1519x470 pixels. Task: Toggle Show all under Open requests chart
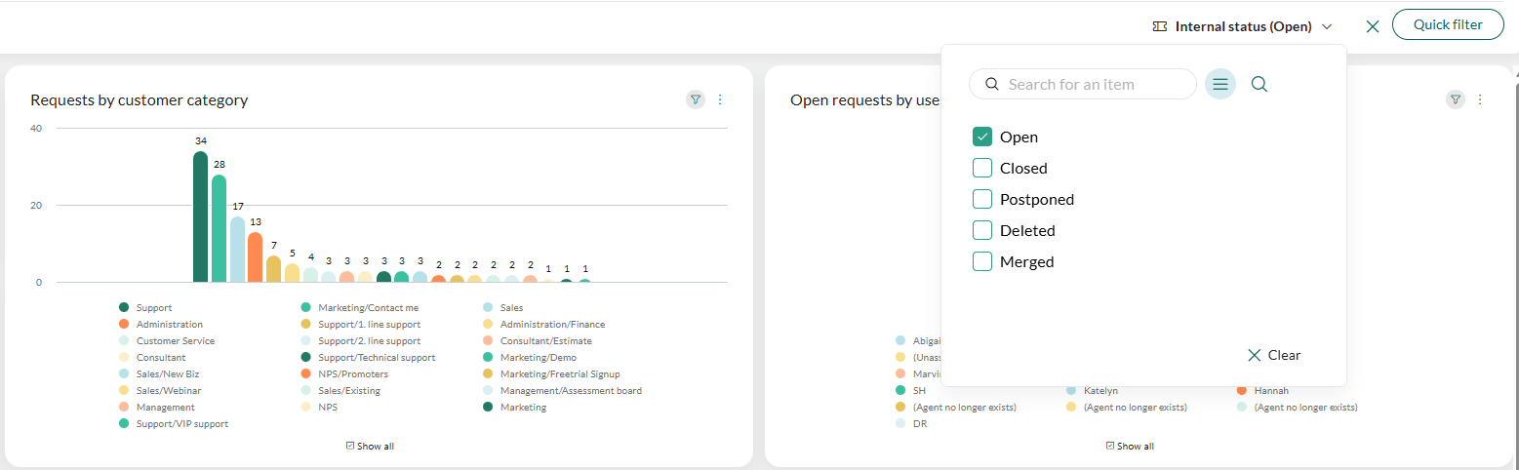tap(1130, 446)
